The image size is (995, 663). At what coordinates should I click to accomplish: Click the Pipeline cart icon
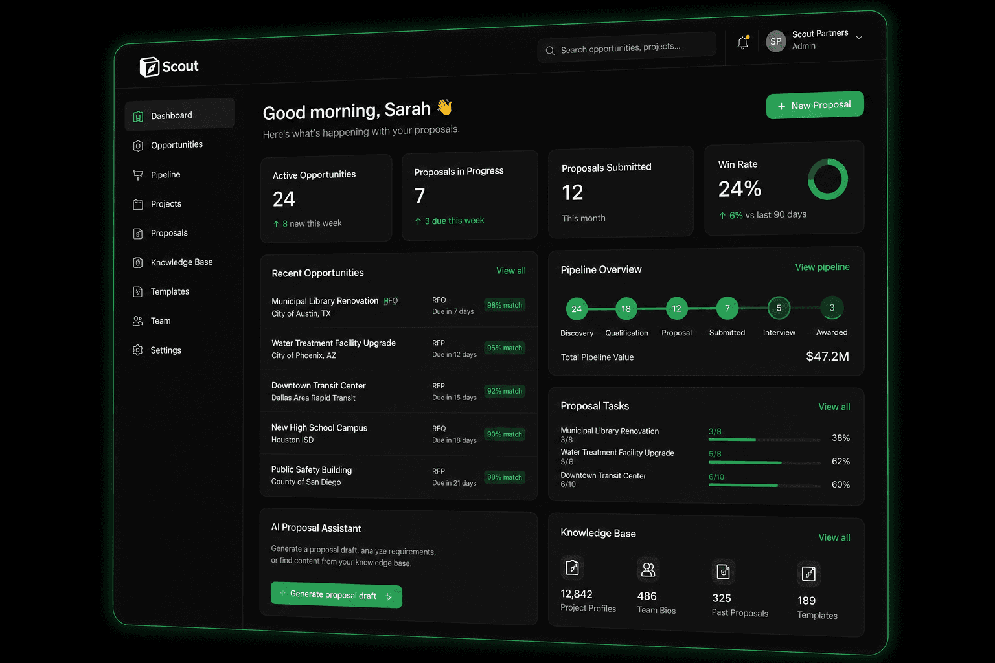[x=138, y=175]
